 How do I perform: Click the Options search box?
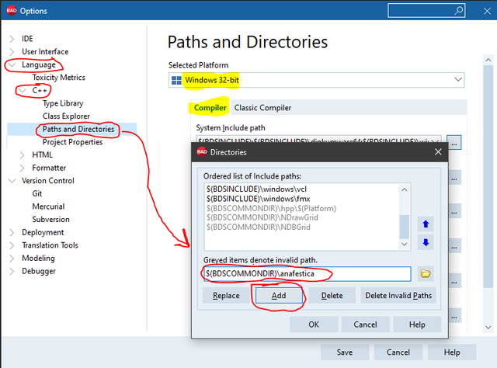[x=426, y=11]
